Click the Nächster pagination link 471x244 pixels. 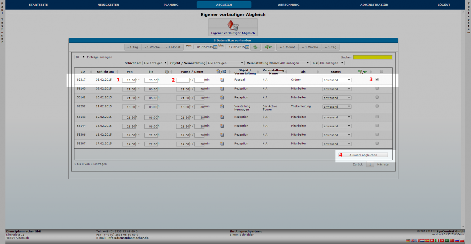click(x=383, y=165)
